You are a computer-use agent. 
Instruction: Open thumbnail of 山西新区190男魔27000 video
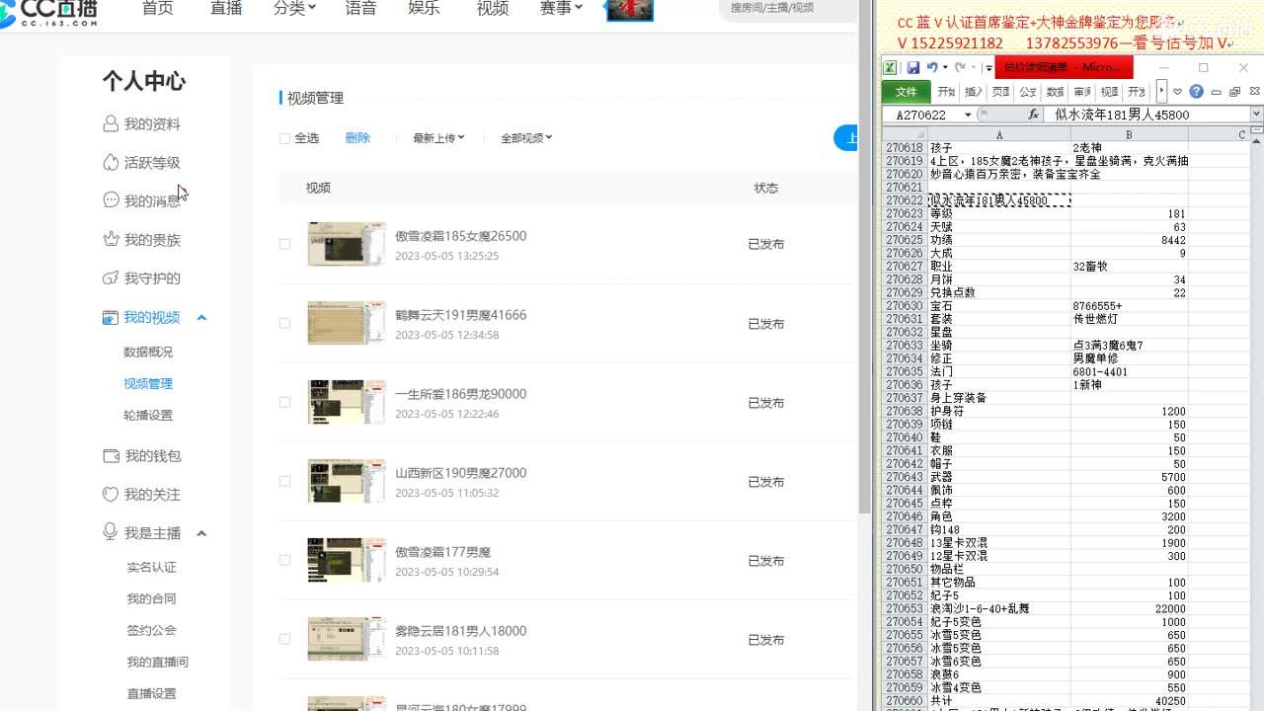[x=347, y=481]
